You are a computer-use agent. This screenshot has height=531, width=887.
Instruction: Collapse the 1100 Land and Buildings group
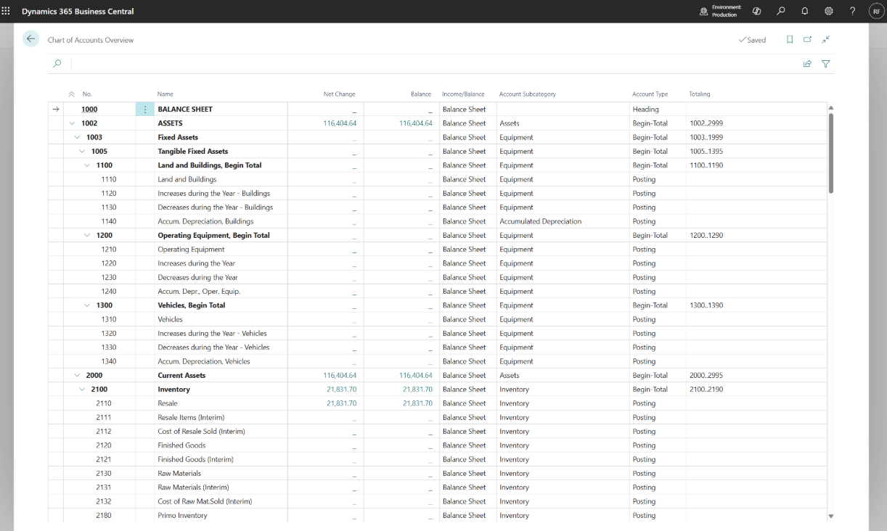pos(87,165)
